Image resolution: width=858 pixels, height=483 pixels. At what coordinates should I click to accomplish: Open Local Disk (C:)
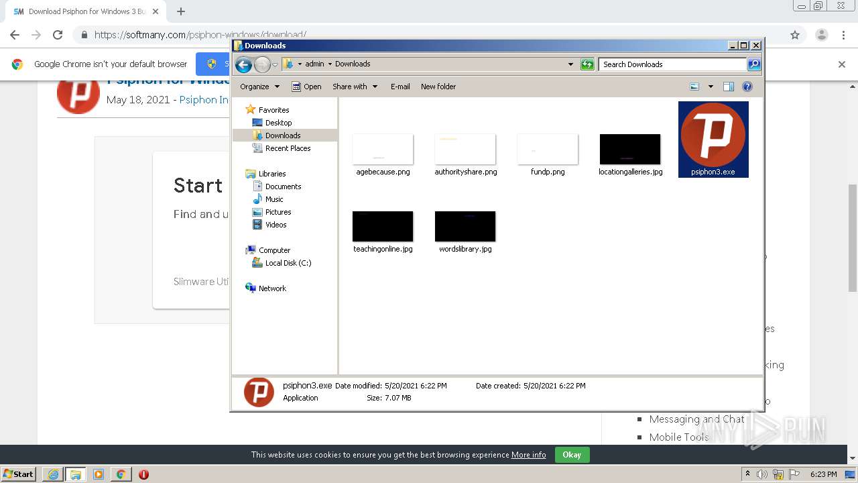[288, 263]
